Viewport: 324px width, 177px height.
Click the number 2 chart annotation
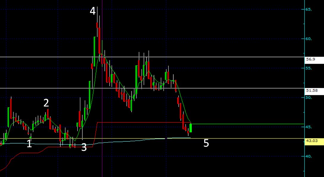tap(46, 103)
